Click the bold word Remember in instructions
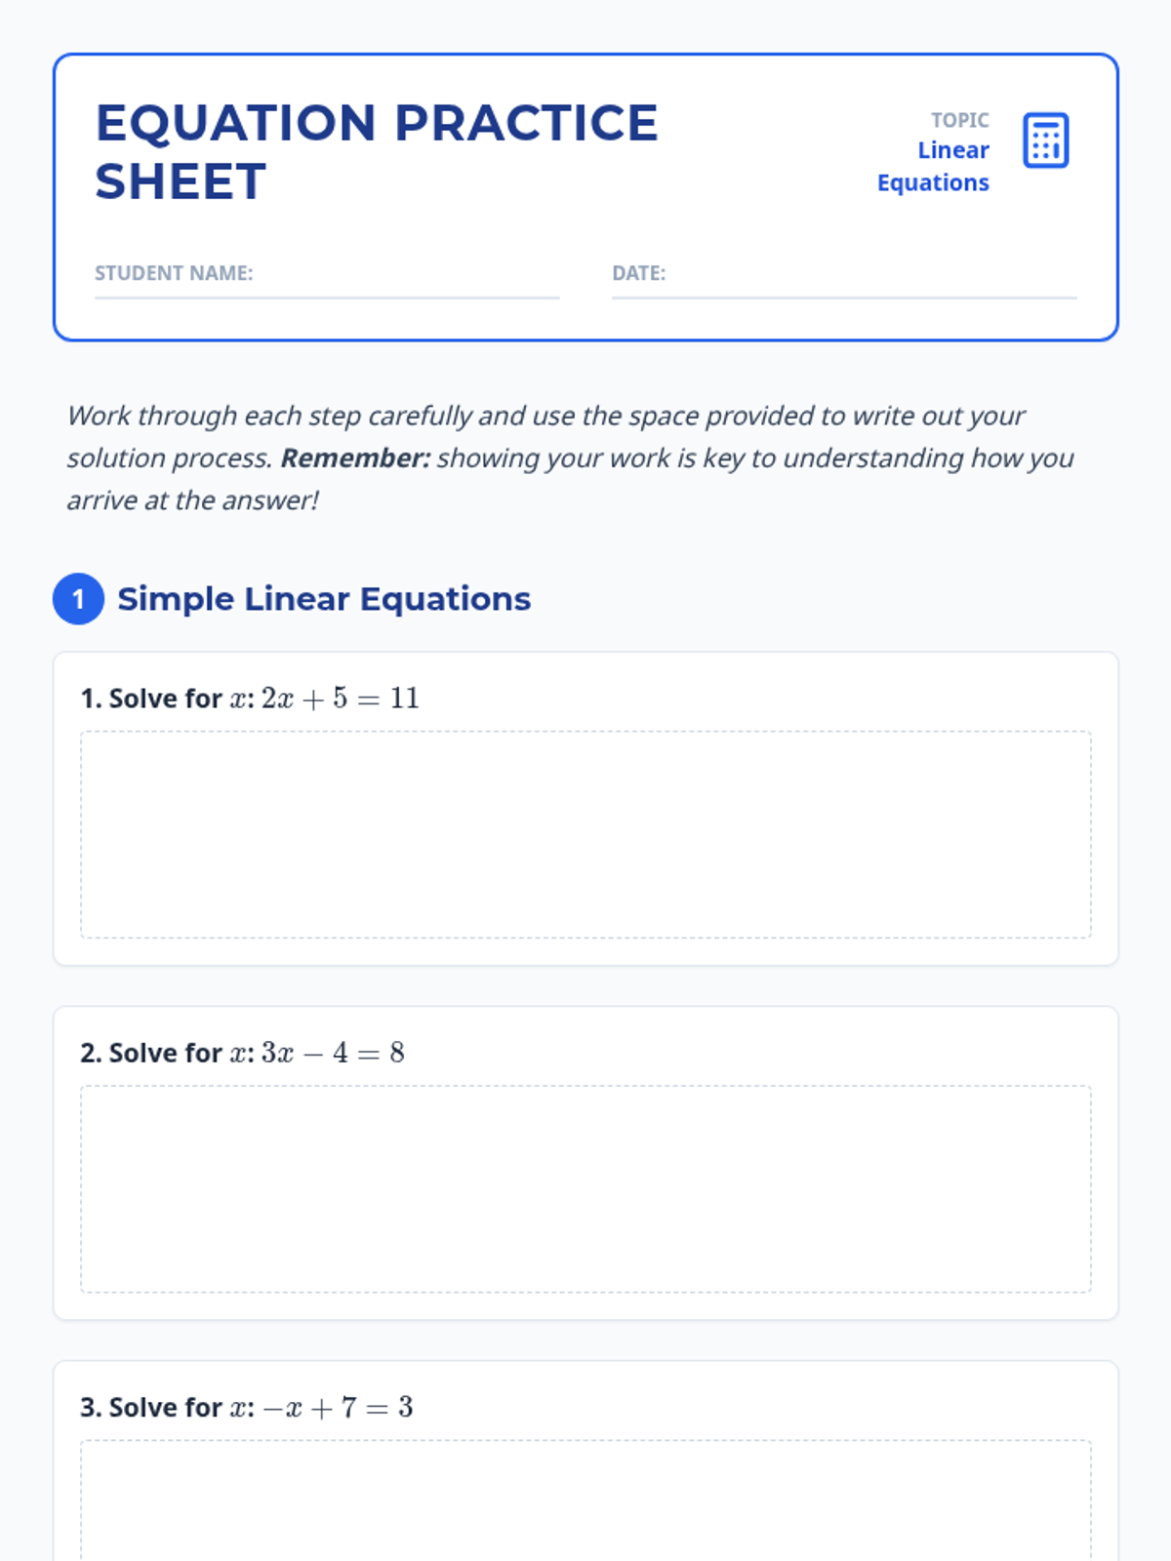The height and width of the screenshot is (1561, 1171). 355,459
